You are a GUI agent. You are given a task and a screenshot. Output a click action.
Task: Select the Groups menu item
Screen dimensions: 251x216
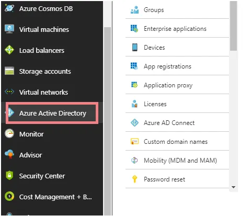click(177, 10)
